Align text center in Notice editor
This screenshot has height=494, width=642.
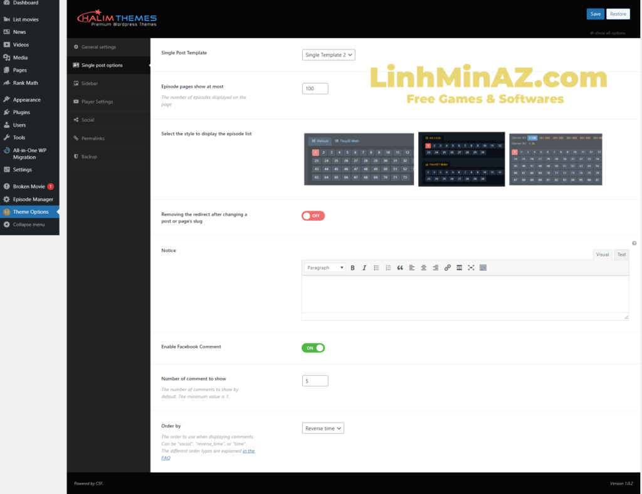click(424, 268)
